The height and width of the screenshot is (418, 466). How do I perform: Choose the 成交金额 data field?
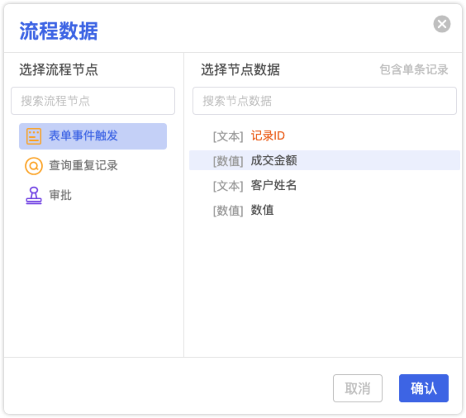[273, 160]
